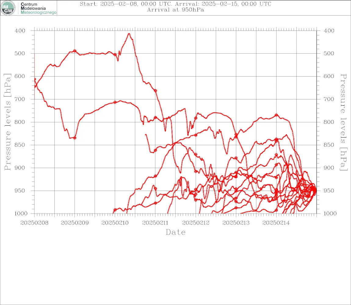Screen dimensions: 351x305
Task: Click the left axis 950 label
Action: (x=20, y=191)
